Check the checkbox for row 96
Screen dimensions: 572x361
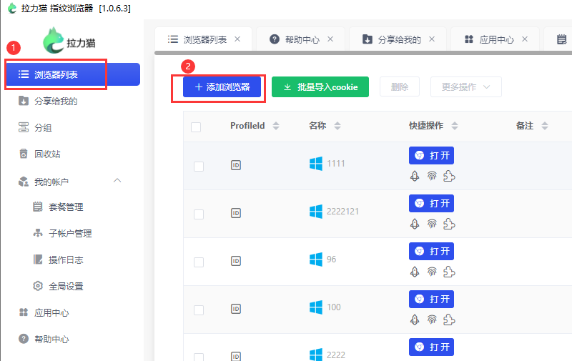[199, 262]
